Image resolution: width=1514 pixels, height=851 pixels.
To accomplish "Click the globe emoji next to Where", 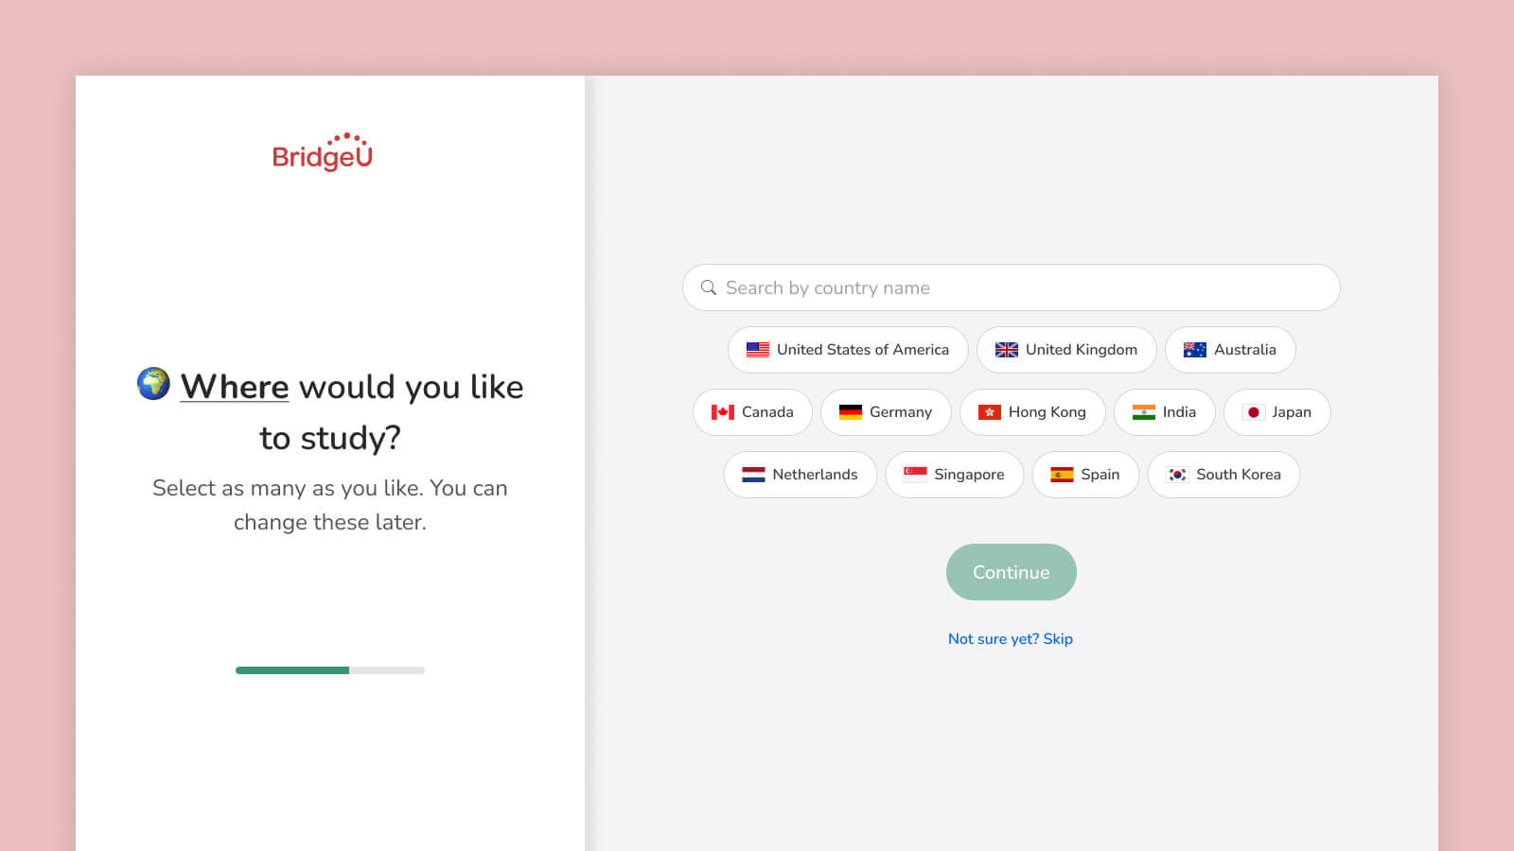I will pyautogui.click(x=151, y=385).
